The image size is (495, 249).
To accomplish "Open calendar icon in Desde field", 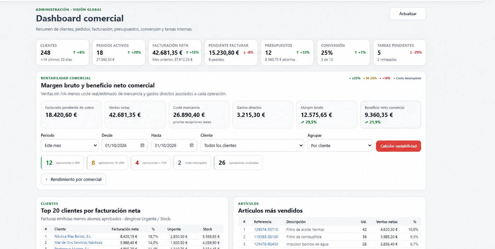I will click(x=142, y=146).
